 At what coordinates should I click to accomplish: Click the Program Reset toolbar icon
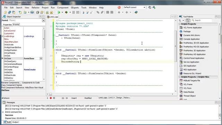point(78,12)
